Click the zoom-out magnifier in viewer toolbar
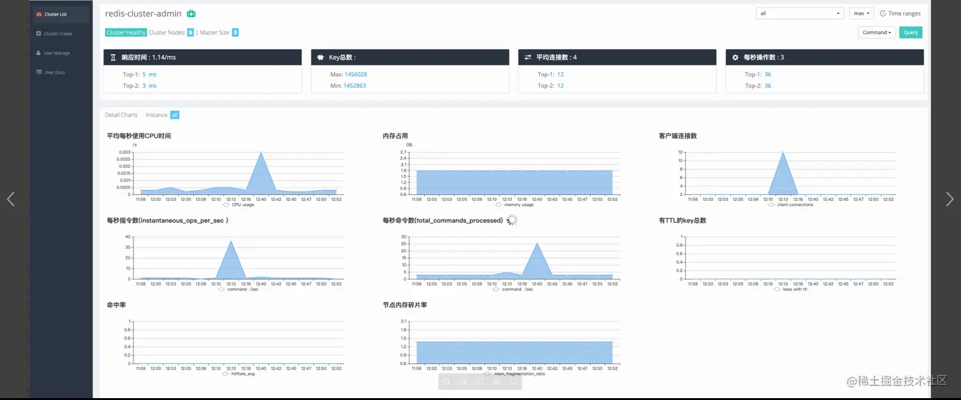This screenshot has width=961, height=400. (x=447, y=382)
